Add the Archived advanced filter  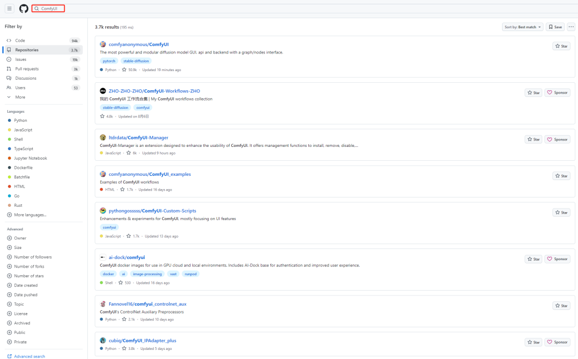19,323
